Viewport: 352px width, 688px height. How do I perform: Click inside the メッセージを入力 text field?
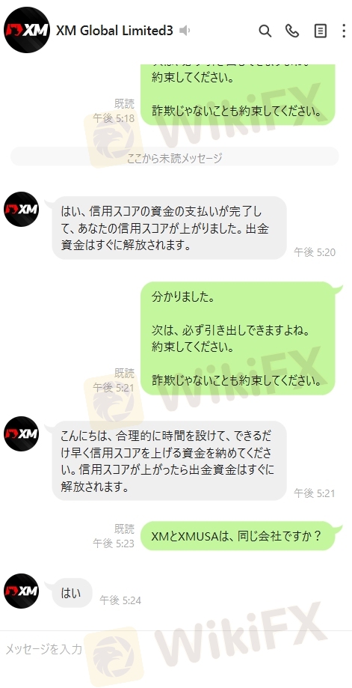pos(176,649)
